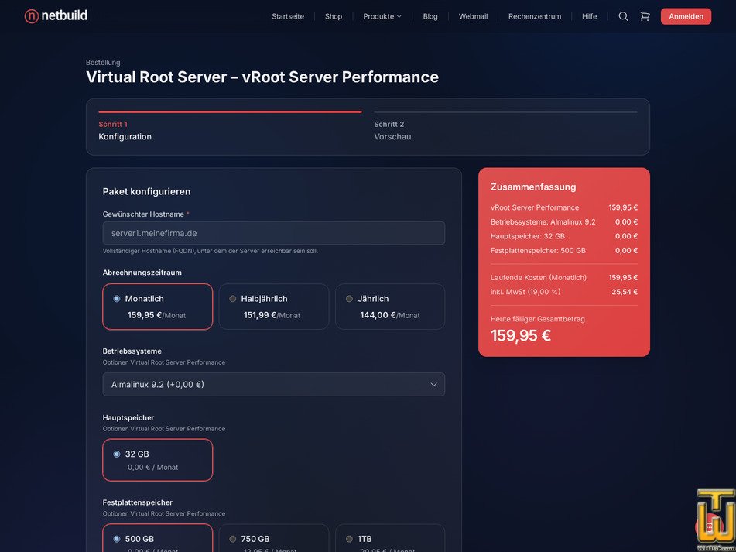Click 'vRoot Server Performance' summary row
This screenshot has width=736, height=552.
(x=563, y=207)
